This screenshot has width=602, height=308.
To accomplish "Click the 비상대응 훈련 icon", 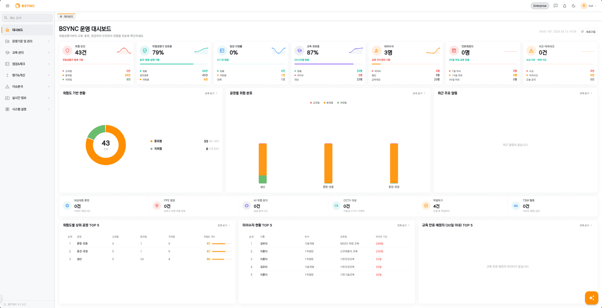I will [67, 206].
